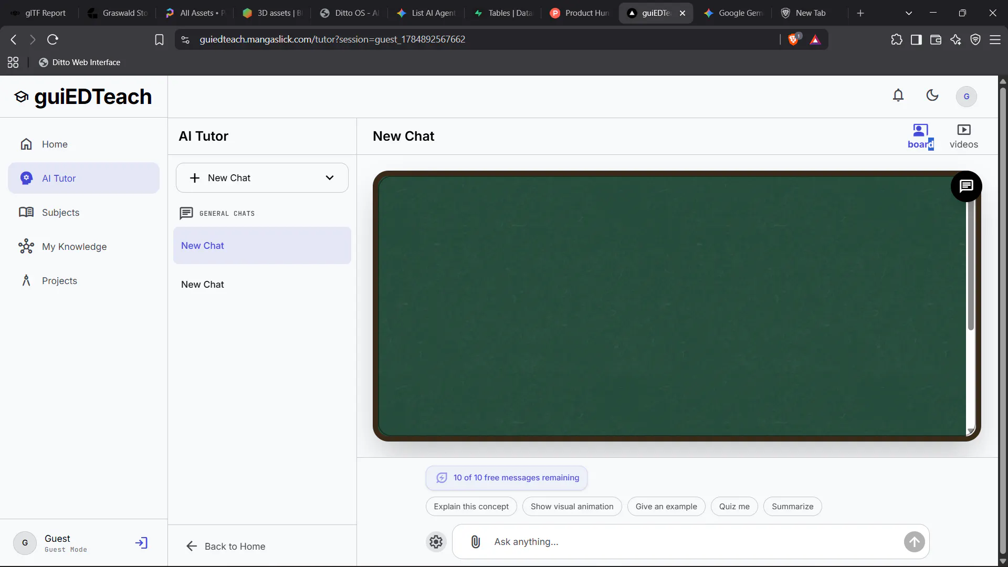Open AI Tutor in the sidebar

83,178
